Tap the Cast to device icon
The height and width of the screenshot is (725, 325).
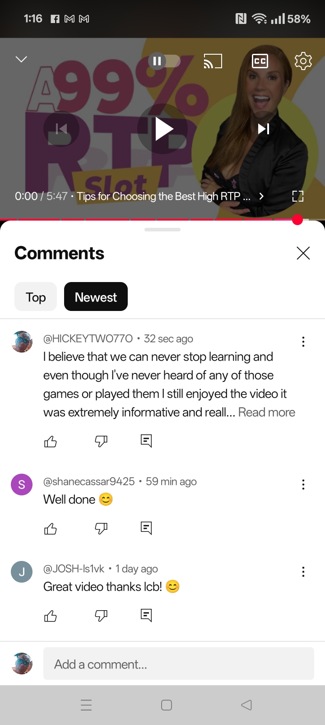coord(213,61)
